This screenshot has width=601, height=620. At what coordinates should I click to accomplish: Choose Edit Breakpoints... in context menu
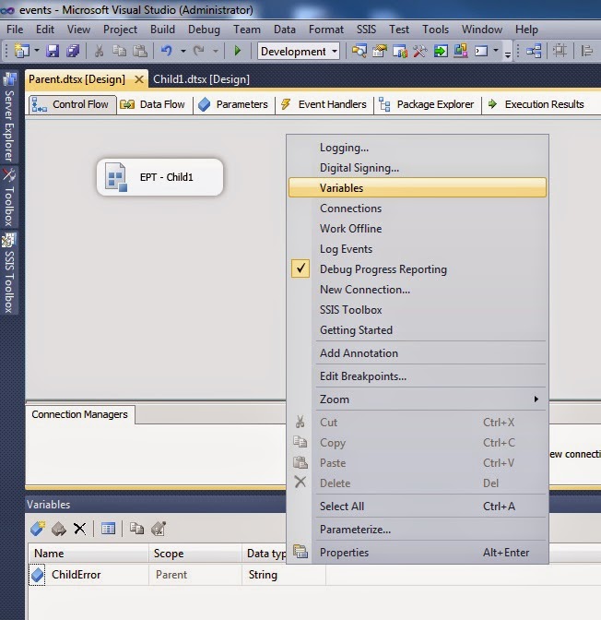(x=418, y=376)
